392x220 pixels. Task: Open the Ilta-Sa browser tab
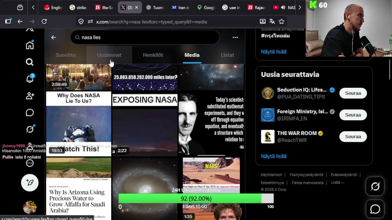tap(104, 7)
